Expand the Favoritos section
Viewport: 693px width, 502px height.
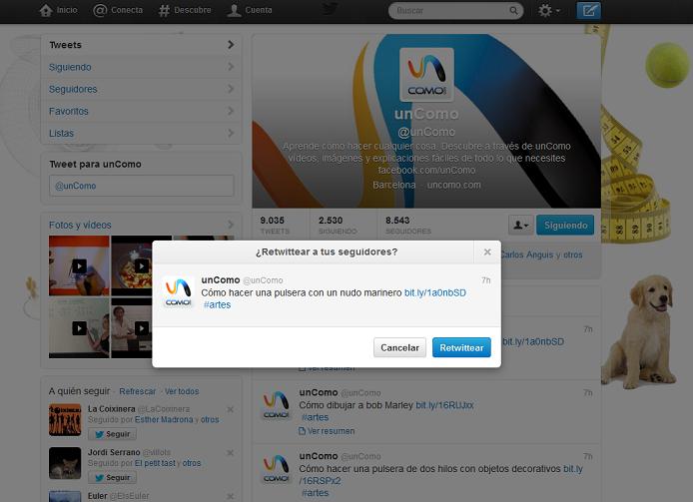click(141, 111)
